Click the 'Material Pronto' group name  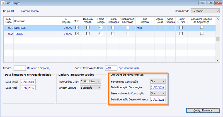tap(30, 11)
